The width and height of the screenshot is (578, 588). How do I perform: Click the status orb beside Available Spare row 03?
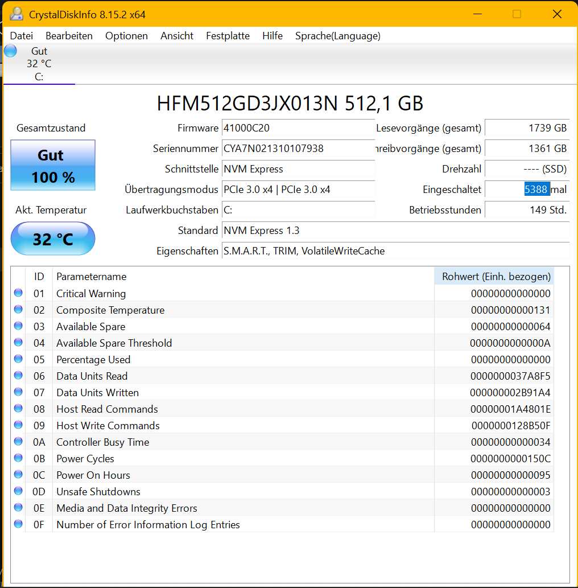click(18, 326)
